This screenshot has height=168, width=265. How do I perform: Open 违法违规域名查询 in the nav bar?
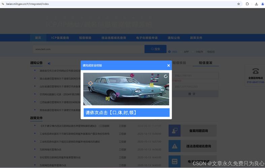coord(113,38)
